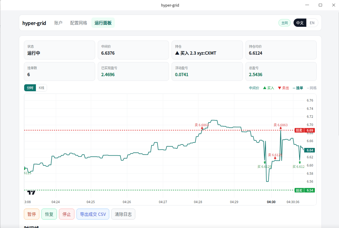339x228 pixels.
Task: Click the 卖 6.6125 sell marker
Action: (275, 158)
